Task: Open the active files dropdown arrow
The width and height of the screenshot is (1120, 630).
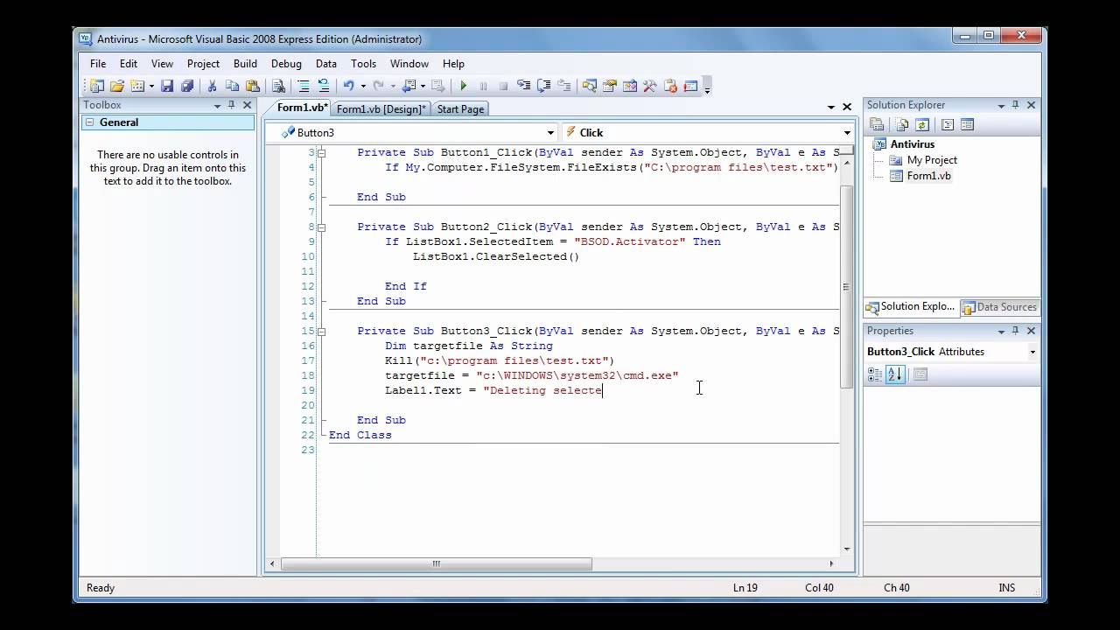Action: tap(831, 108)
